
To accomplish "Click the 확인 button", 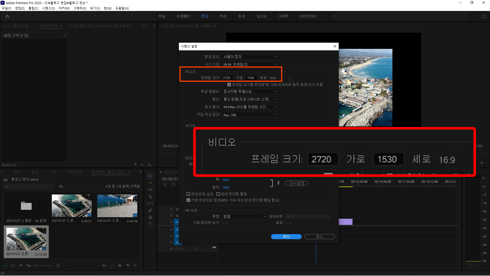I will (286, 237).
